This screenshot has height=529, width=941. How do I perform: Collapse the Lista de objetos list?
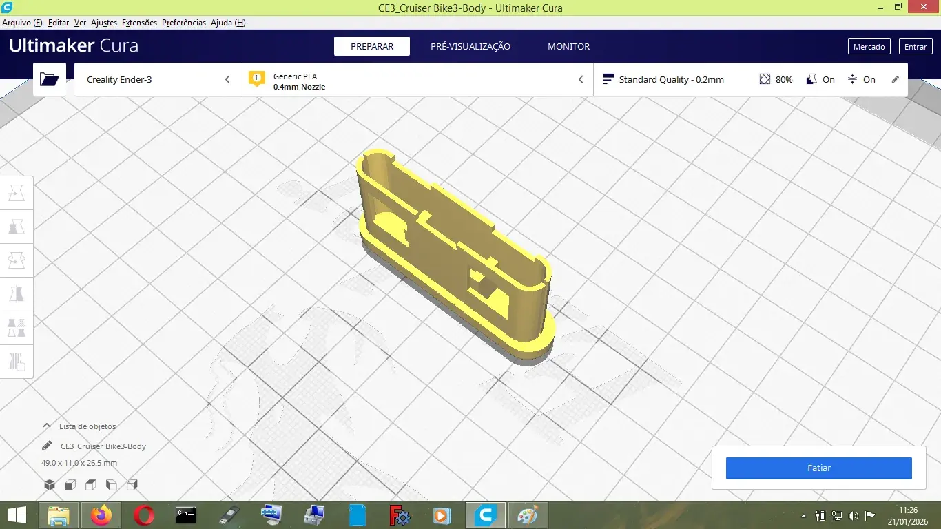(x=47, y=426)
